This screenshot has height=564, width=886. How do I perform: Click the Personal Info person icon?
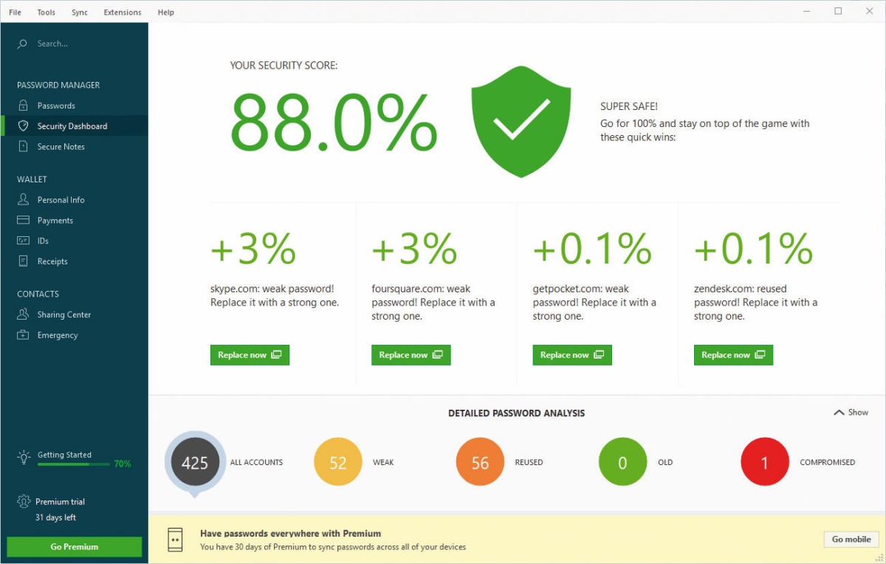23,200
